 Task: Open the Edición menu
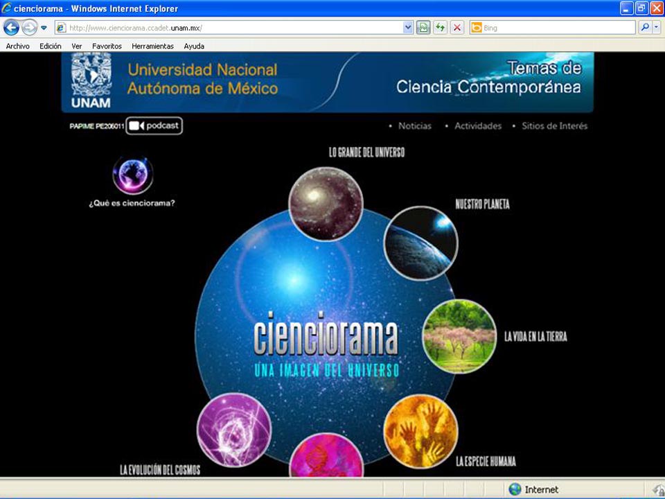click(x=51, y=46)
